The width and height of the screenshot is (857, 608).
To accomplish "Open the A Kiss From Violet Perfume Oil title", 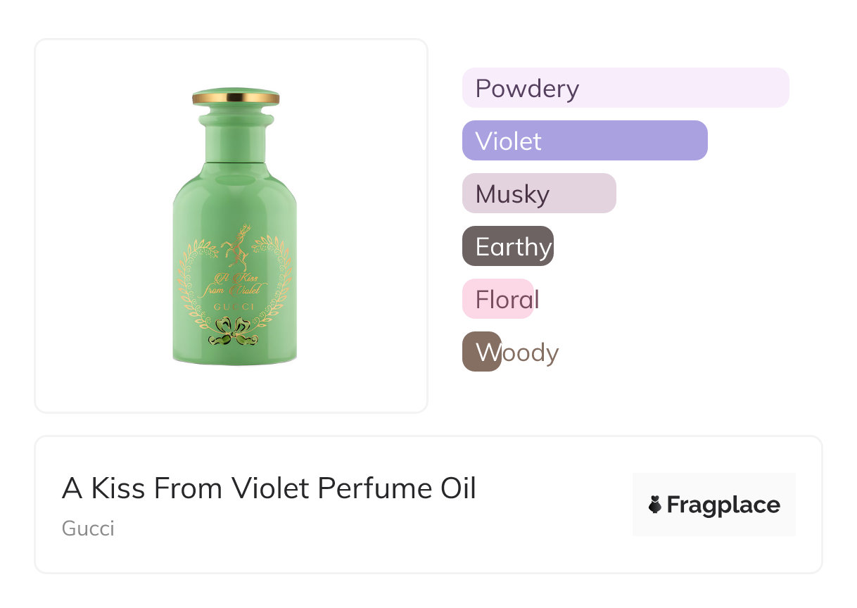I will coord(269,488).
